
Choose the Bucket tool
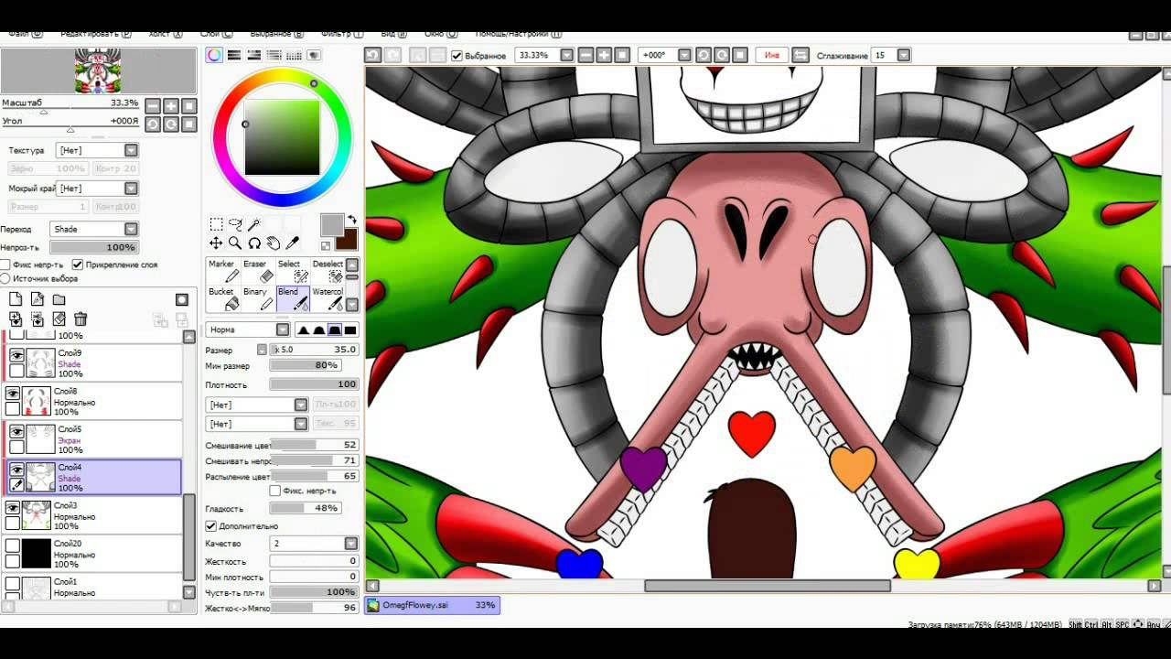click(x=223, y=298)
